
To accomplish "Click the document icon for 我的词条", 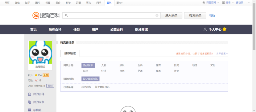I will 30,102.
